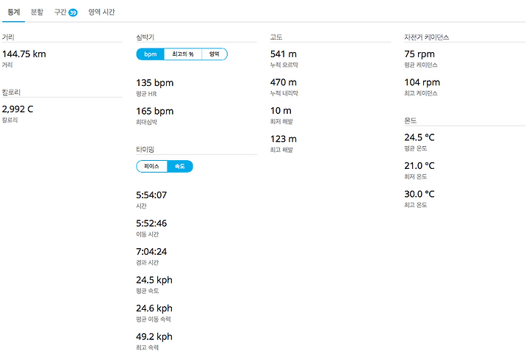Click the 평균 이동 속력 label
This screenshot has width=529, height=362.
pyautogui.click(x=153, y=319)
